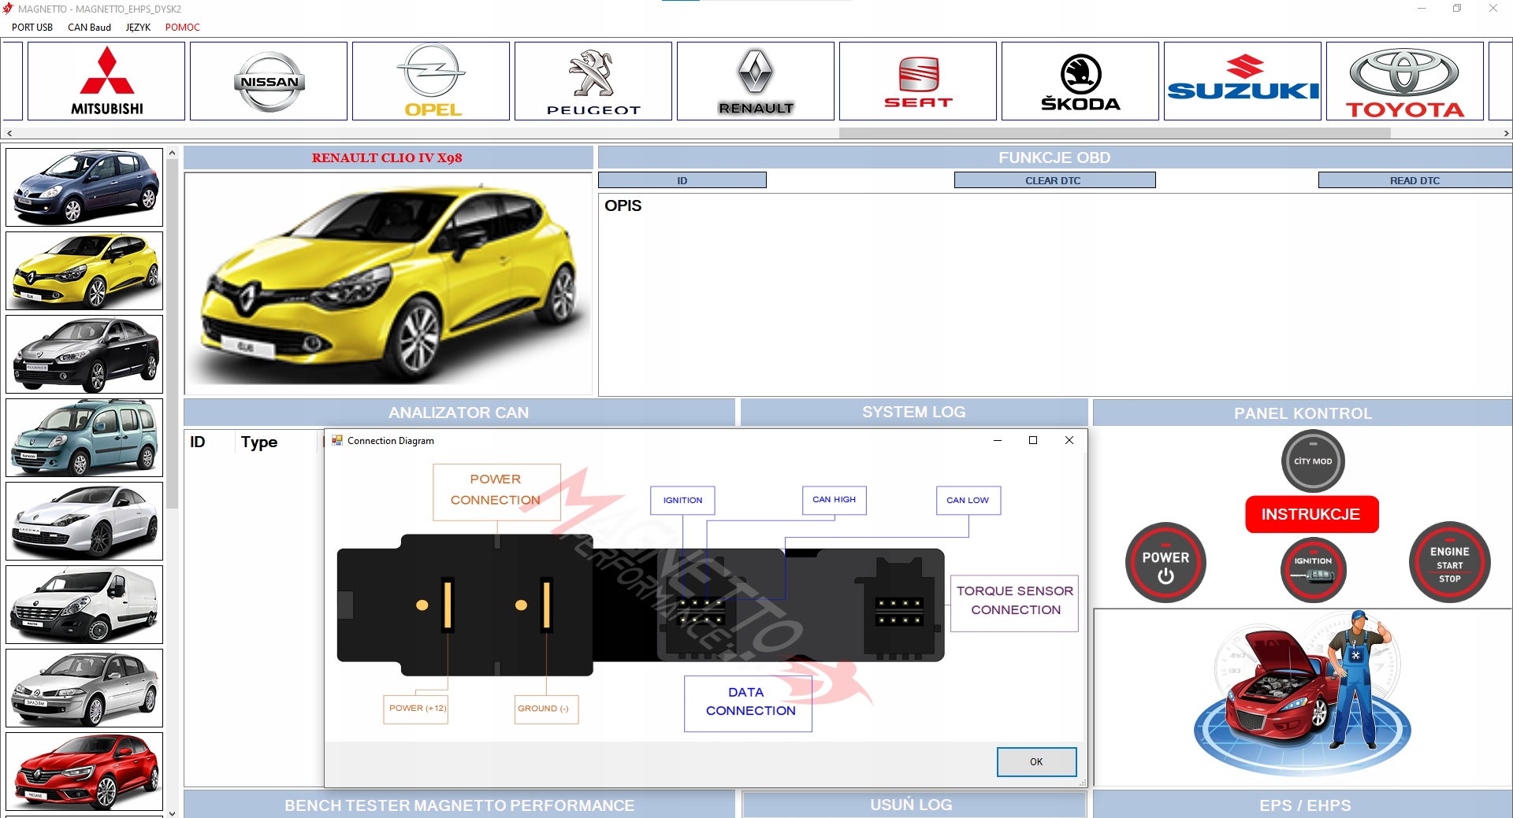Viewport: 1513px width, 818px height.
Task: Toggle the POWER round button
Action: 1165,563
